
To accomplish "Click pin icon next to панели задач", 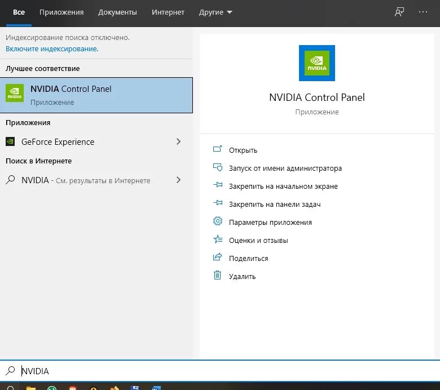I will 218,203.
